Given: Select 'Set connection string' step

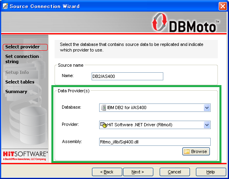Looking at the screenshot, I should click(22, 59).
